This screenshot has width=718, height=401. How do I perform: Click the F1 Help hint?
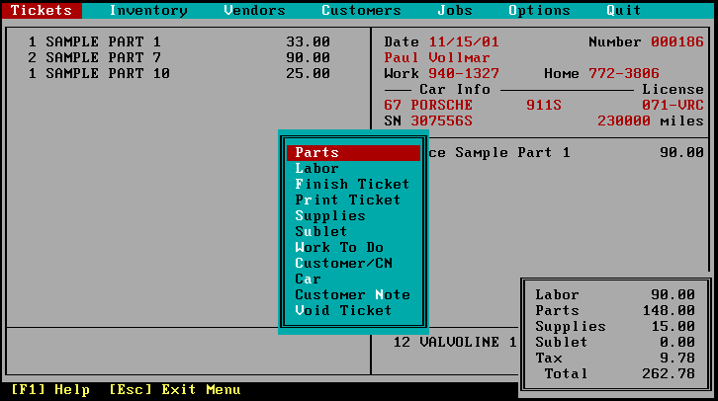point(49,390)
